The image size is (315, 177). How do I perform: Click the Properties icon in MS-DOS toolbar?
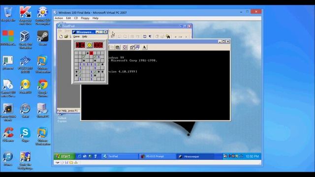coord(132,47)
